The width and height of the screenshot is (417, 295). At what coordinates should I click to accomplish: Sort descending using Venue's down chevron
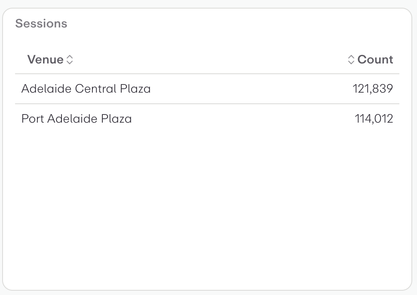(x=70, y=63)
